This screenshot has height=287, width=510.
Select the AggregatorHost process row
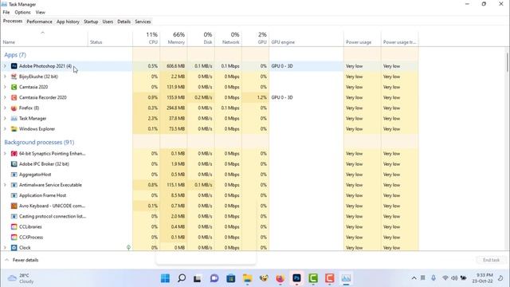[210, 175]
